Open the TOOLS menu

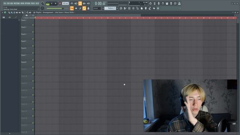[x=33, y=3]
